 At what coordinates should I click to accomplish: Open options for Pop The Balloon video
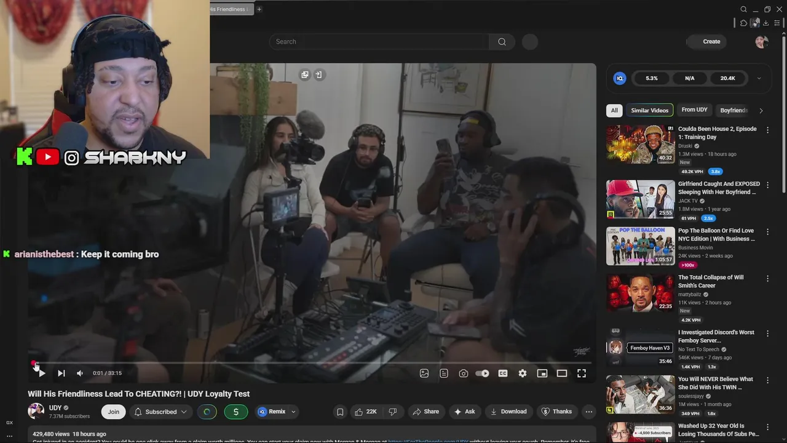coord(767,231)
